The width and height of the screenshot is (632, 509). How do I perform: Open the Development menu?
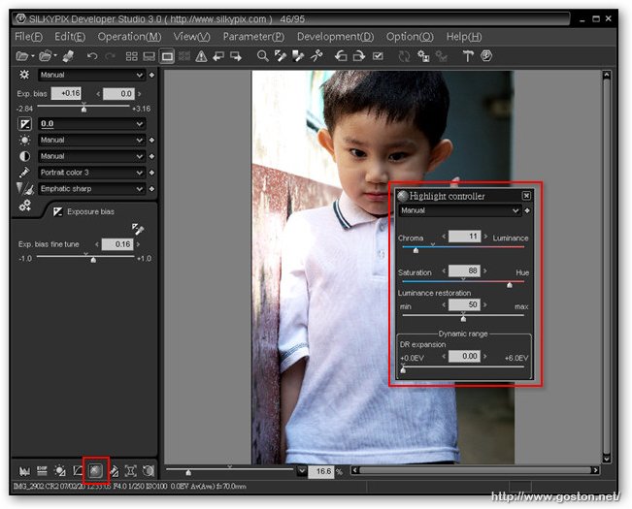[335, 36]
